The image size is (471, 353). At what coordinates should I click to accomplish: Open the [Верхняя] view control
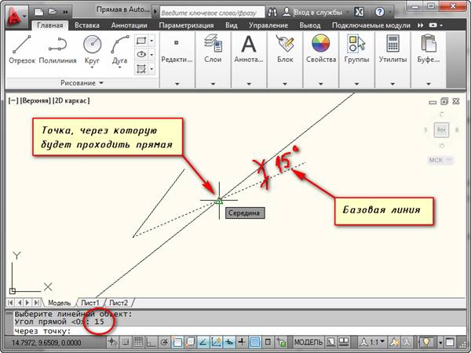click(35, 100)
